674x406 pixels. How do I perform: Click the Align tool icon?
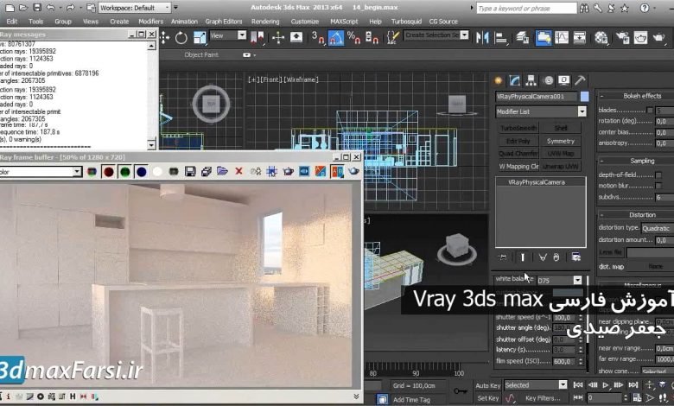tap(501, 38)
